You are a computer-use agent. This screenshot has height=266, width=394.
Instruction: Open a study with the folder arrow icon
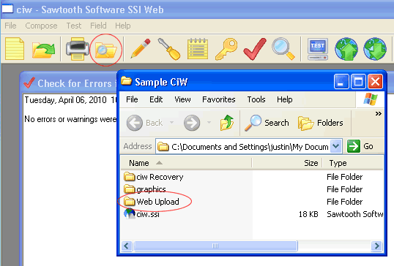pos(43,50)
